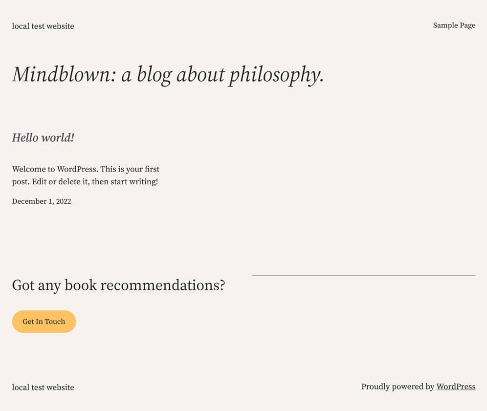Click the footer site title "local test website"
The image size is (487, 411).
[x=43, y=388]
